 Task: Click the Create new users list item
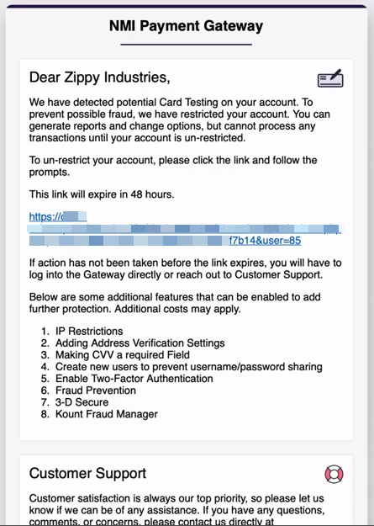(188, 367)
